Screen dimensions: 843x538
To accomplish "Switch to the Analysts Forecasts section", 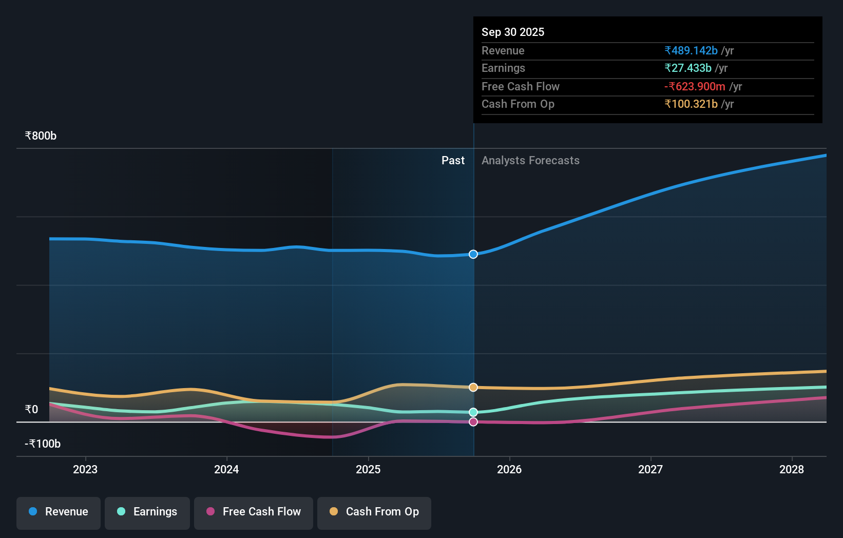I will tap(531, 160).
